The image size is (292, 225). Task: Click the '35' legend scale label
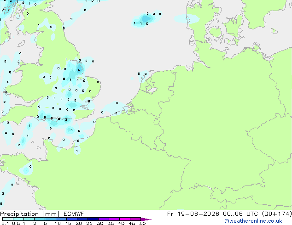(111, 223)
